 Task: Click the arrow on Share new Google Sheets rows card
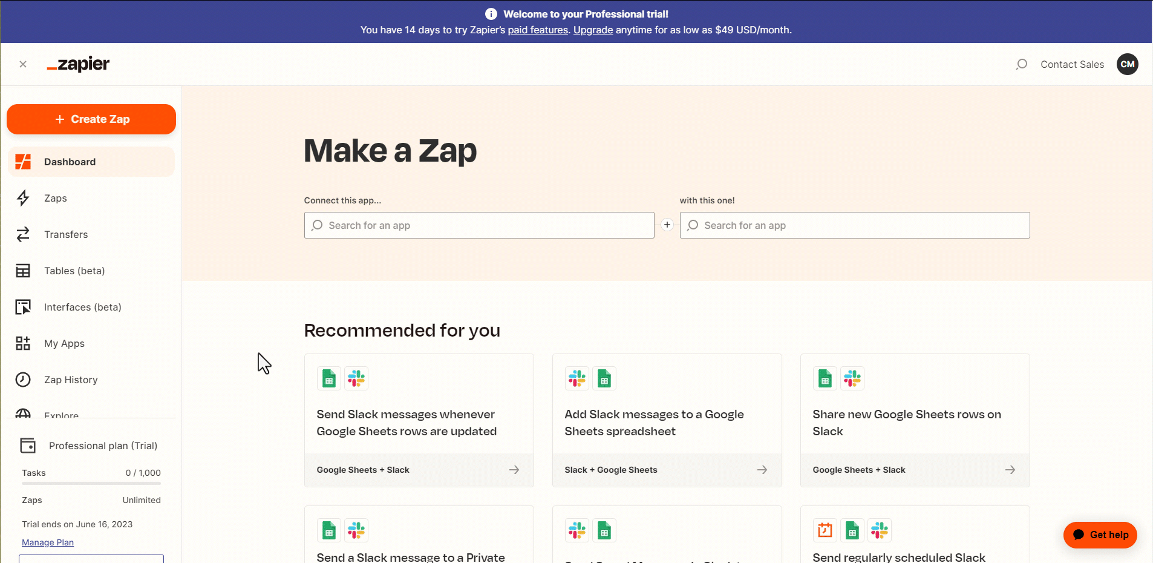(1010, 470)
